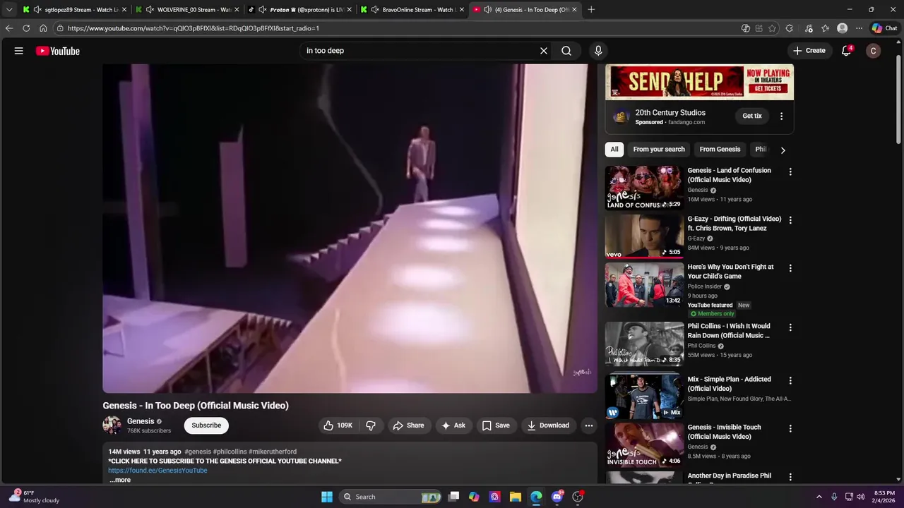
Task: Open the #mikerutherford hashtag
Action: coord(273,452)
